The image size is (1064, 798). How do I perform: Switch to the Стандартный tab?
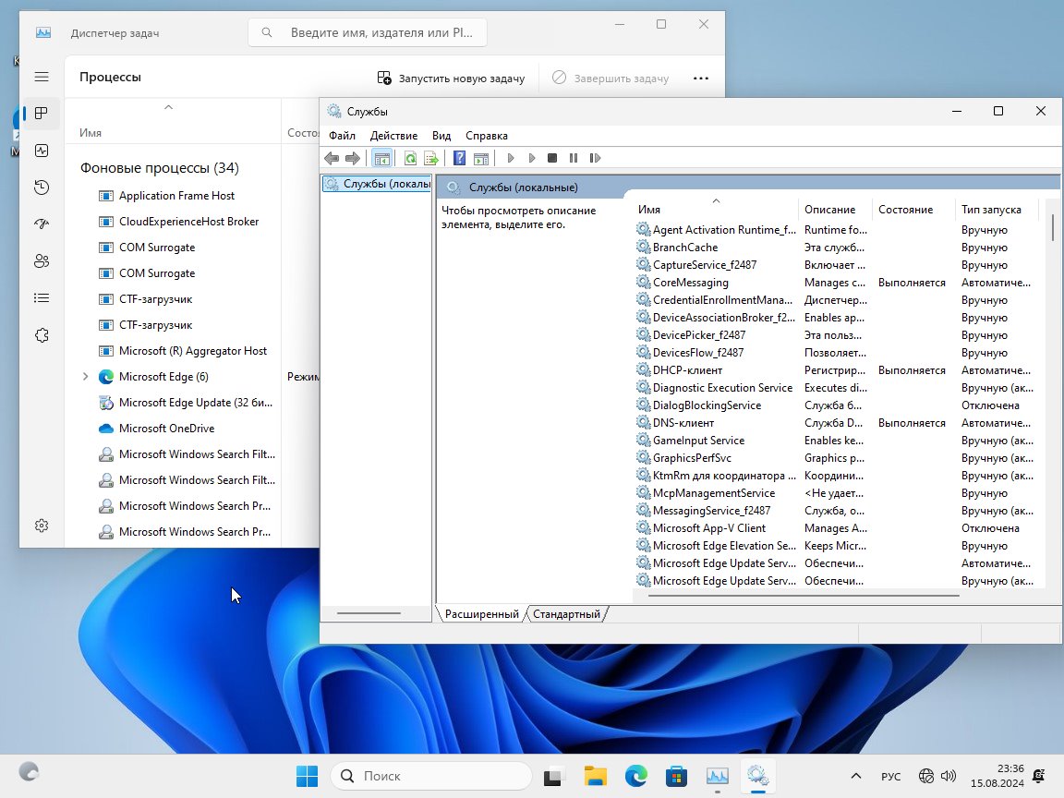pos(566,614)
